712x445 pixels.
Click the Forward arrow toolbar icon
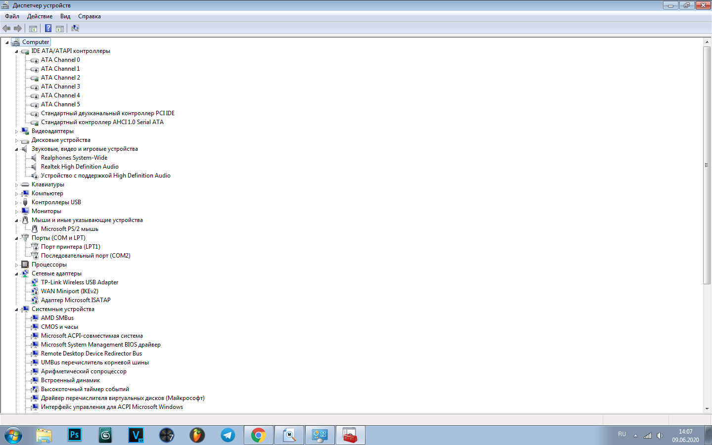[18, 28]
